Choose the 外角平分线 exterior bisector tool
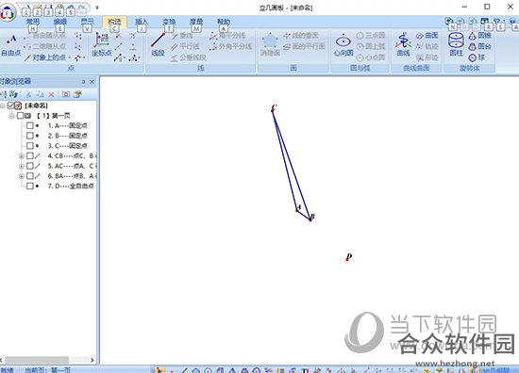This screenshot has height=373, width=519. (230, 46)
